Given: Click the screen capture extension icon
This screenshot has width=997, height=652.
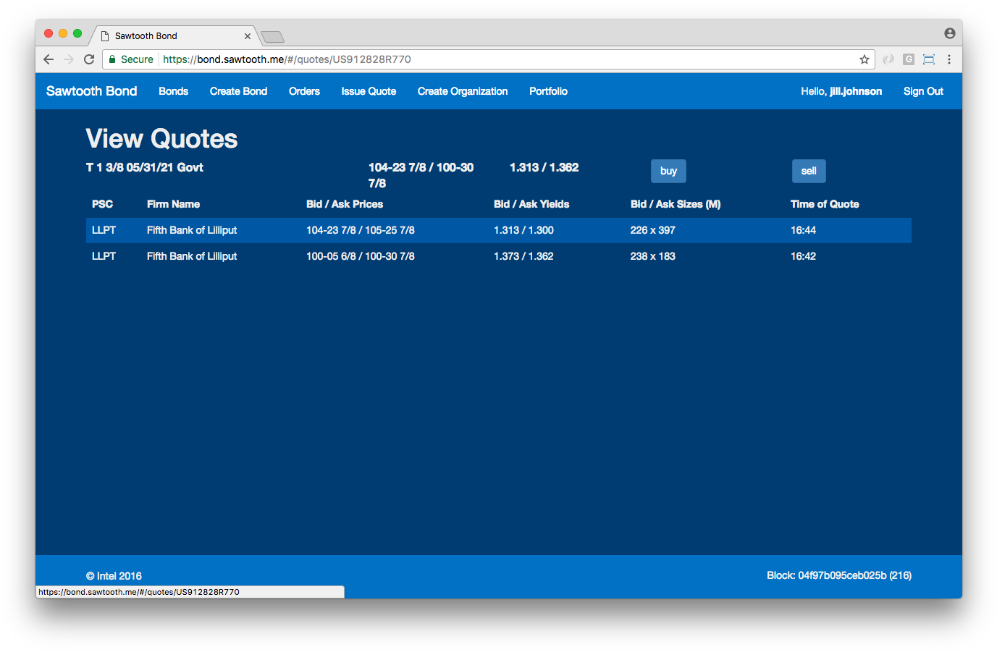Looking at the screenshot, I should point(928,59).
